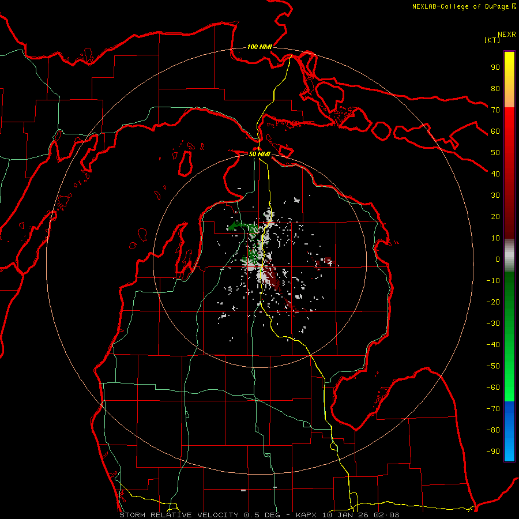Image resolution: width=519 pixels, height=519 pixels.
Task: Click the 02:08 timestamp in caption
Action: click(386, 515)
